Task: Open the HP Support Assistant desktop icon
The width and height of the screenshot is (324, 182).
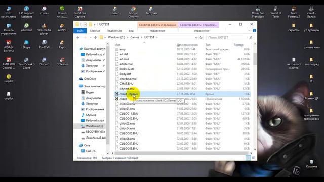Action: (x=26, y=12)
